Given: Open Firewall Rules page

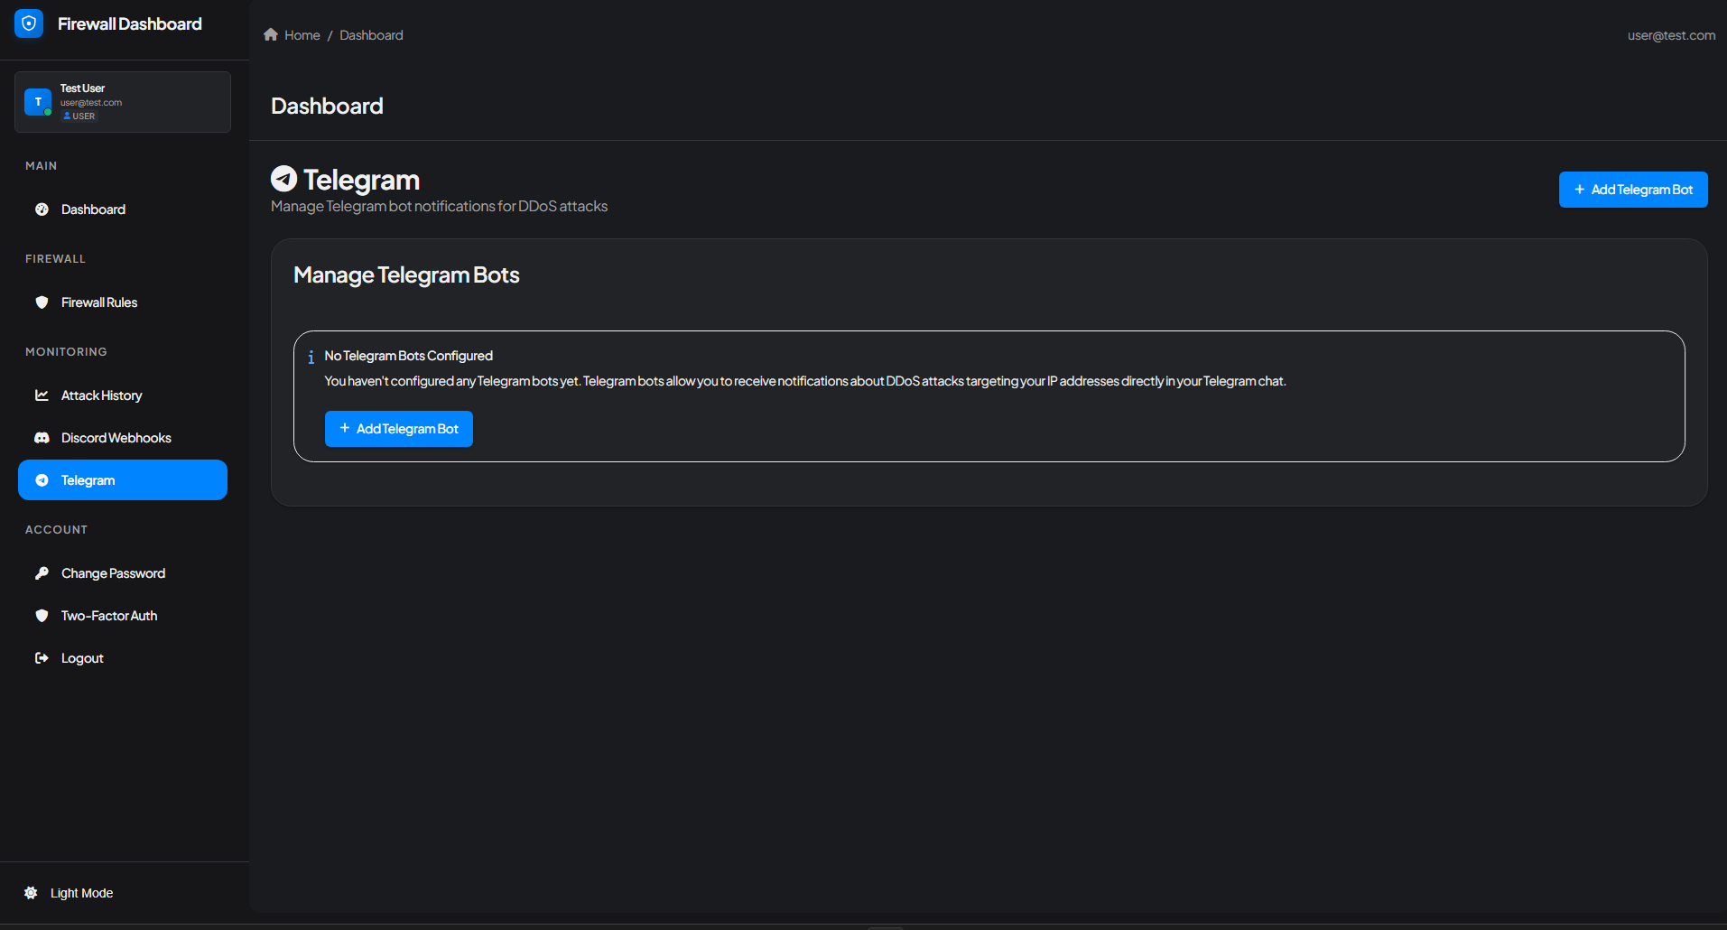Looking at the screenshot, I should (123, 302).
